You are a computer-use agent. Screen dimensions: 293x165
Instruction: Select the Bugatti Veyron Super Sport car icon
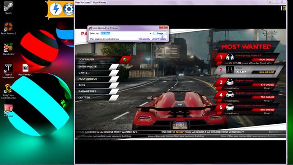(x=230, y=94)
